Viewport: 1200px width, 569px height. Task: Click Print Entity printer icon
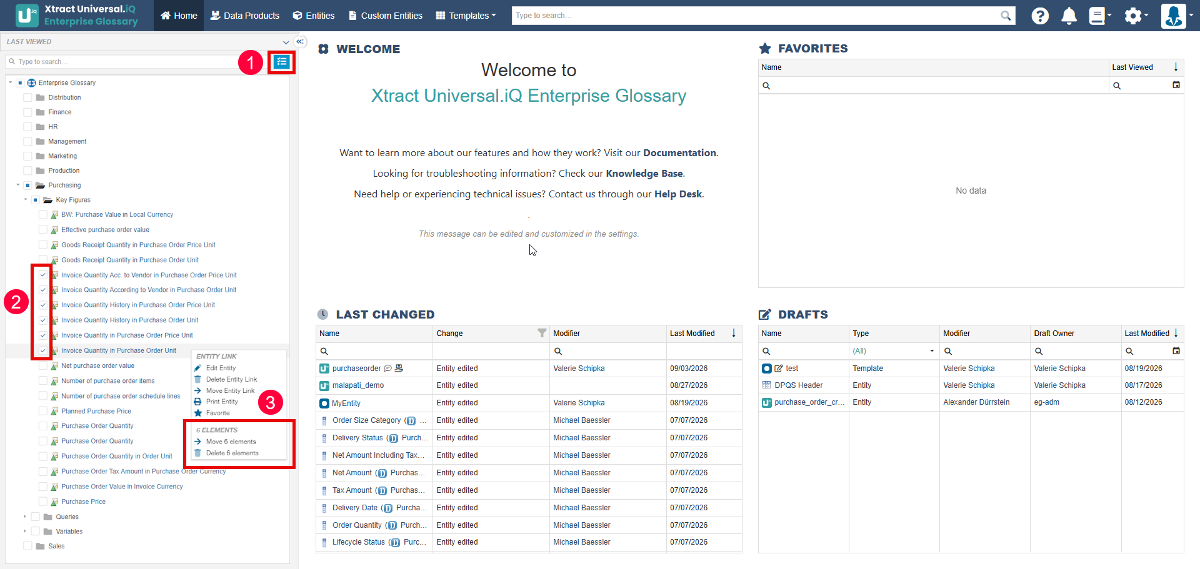(197, 402)
